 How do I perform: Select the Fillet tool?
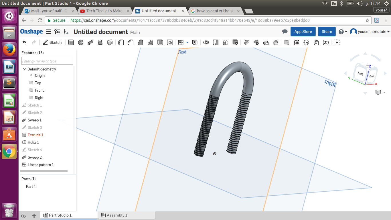pyautogui.click(x=121, y=42)
